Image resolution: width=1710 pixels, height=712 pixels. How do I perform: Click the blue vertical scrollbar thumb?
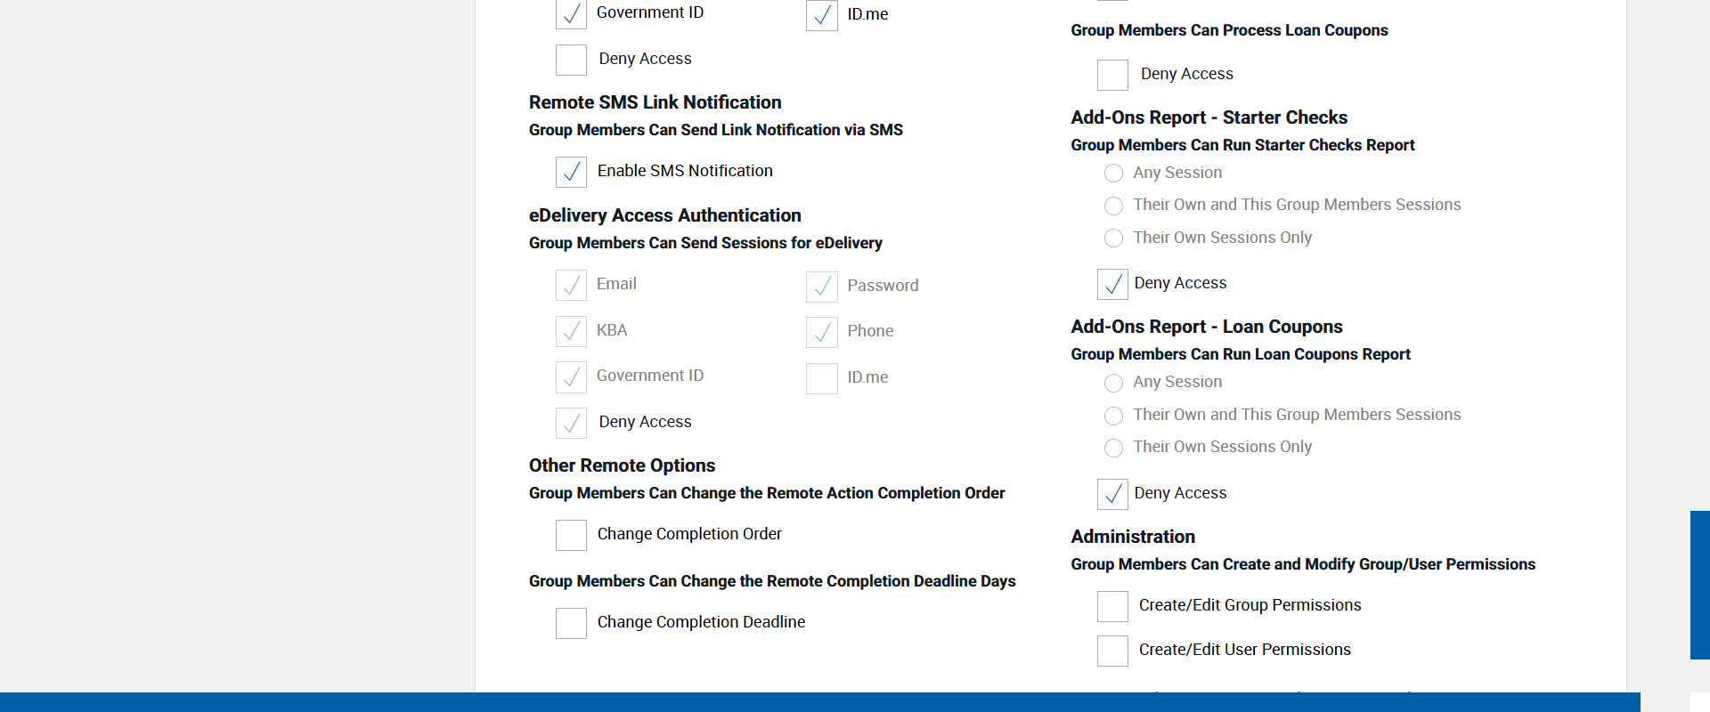tap(1699, 585)
